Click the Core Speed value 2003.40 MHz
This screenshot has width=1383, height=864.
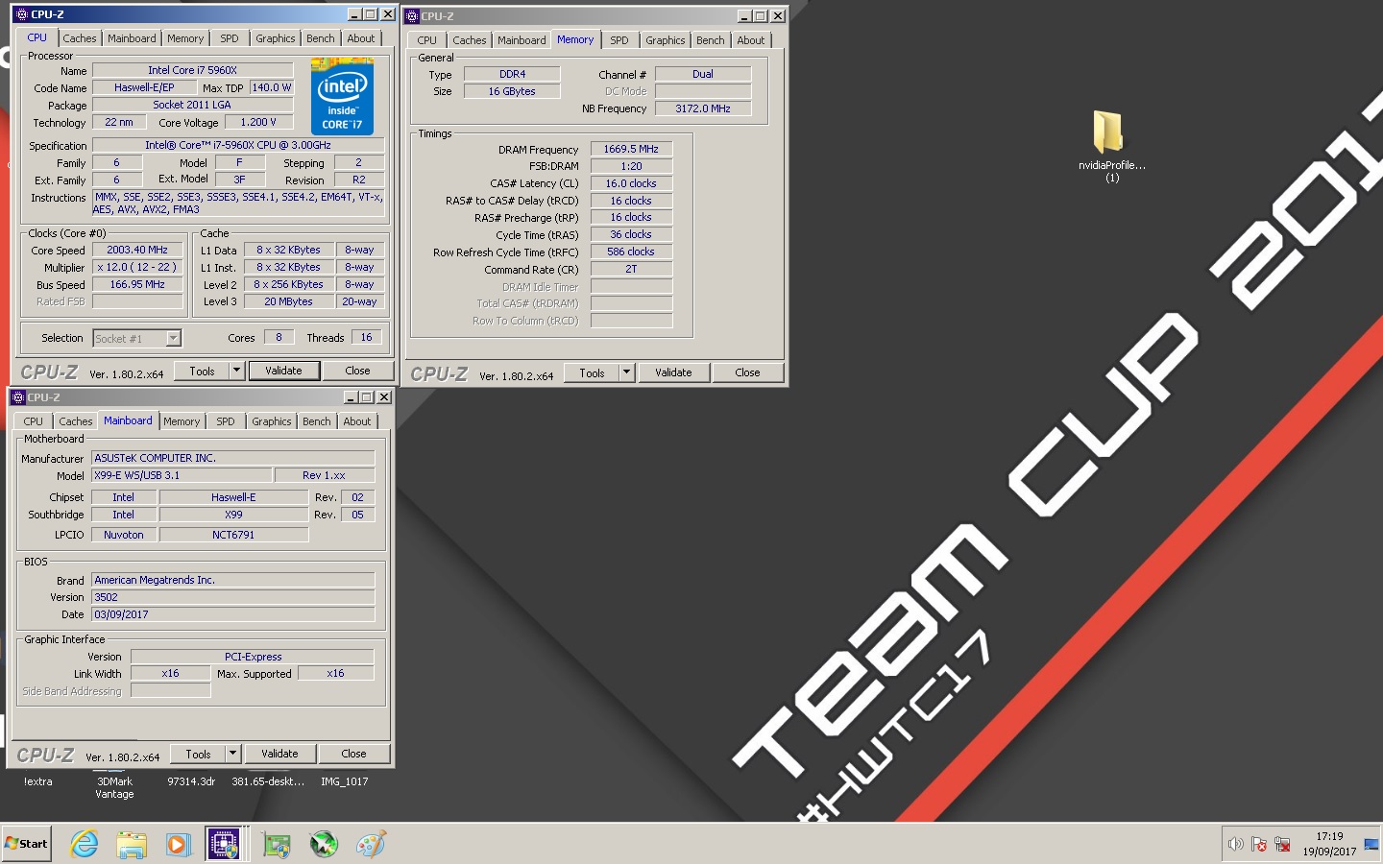pyautogui.click(x=137, y=250)
